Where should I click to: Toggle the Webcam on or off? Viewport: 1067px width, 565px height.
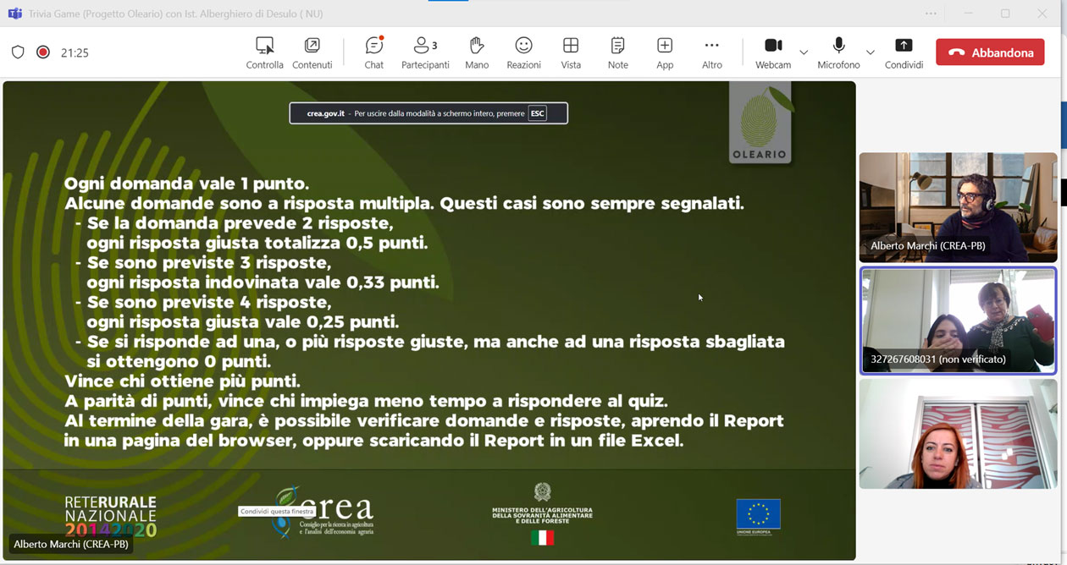pyautogui.click(x=772, y=52)
